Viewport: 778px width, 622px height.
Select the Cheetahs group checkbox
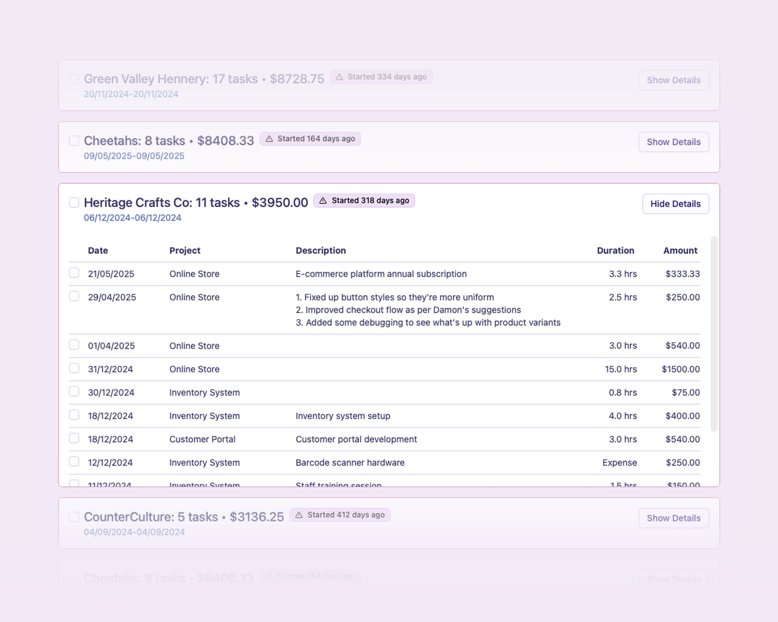[x=74, y=141]
